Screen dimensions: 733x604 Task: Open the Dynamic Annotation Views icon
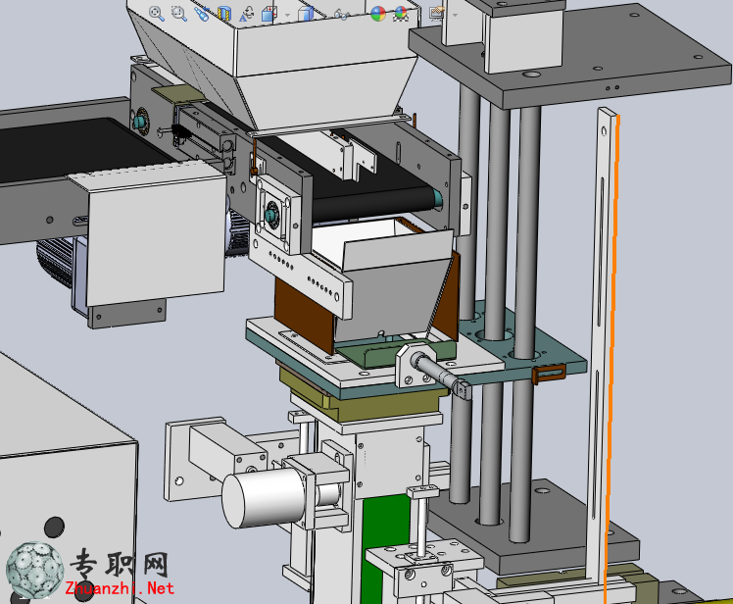(246, 14)
